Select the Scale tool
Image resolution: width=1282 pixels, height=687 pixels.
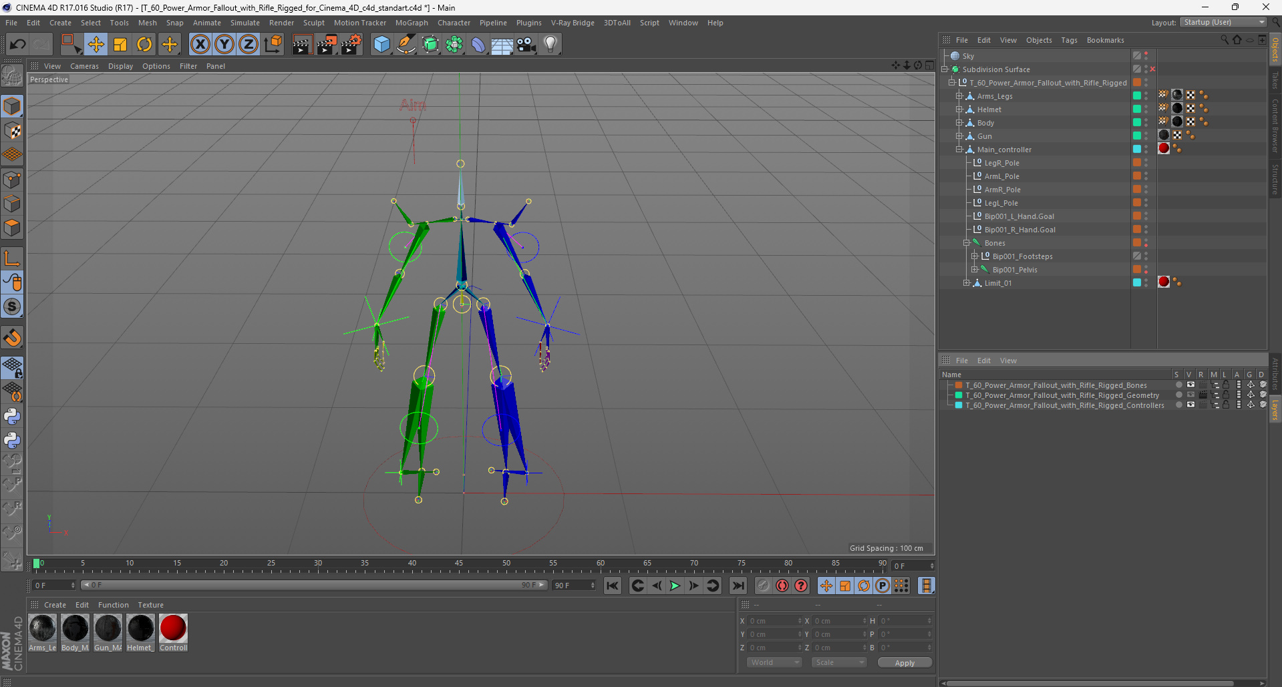pos(120,45)
